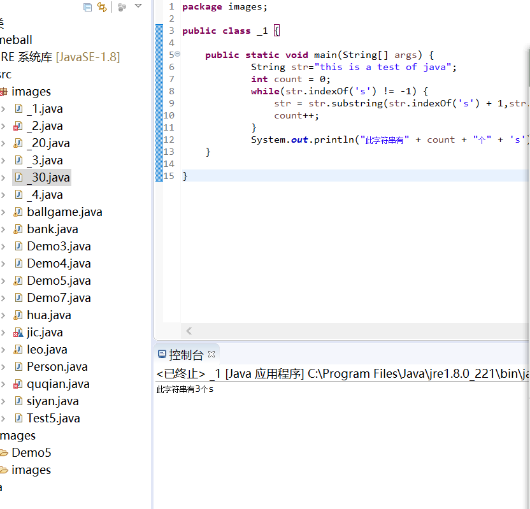Open Package Explorer View Menu dropdown arrow

click(138, 6)
